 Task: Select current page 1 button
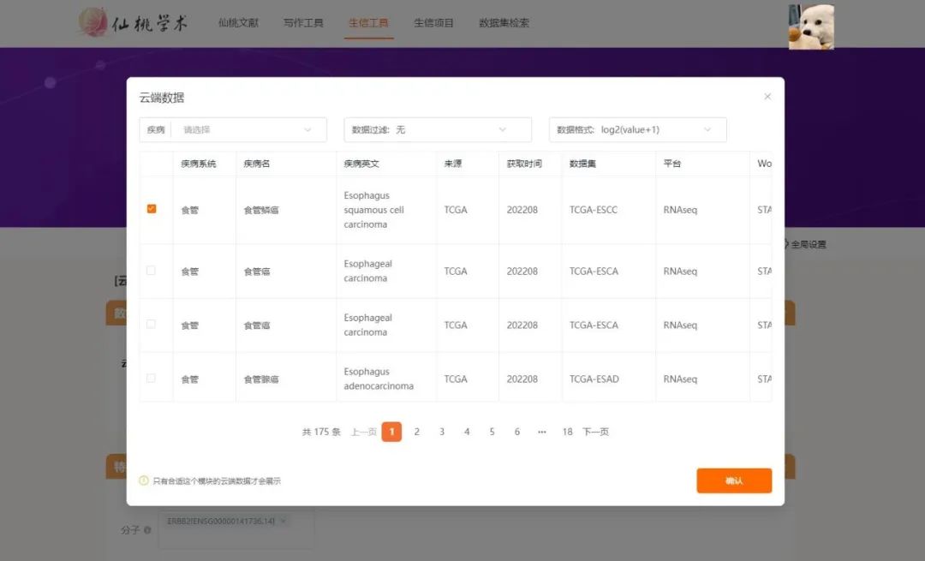click(391, 432)
